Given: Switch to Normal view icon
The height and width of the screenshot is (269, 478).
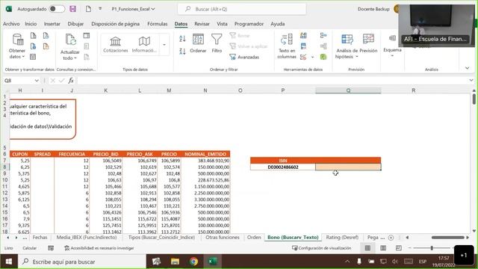Looking at the screenshot, I should click(367, 248).
